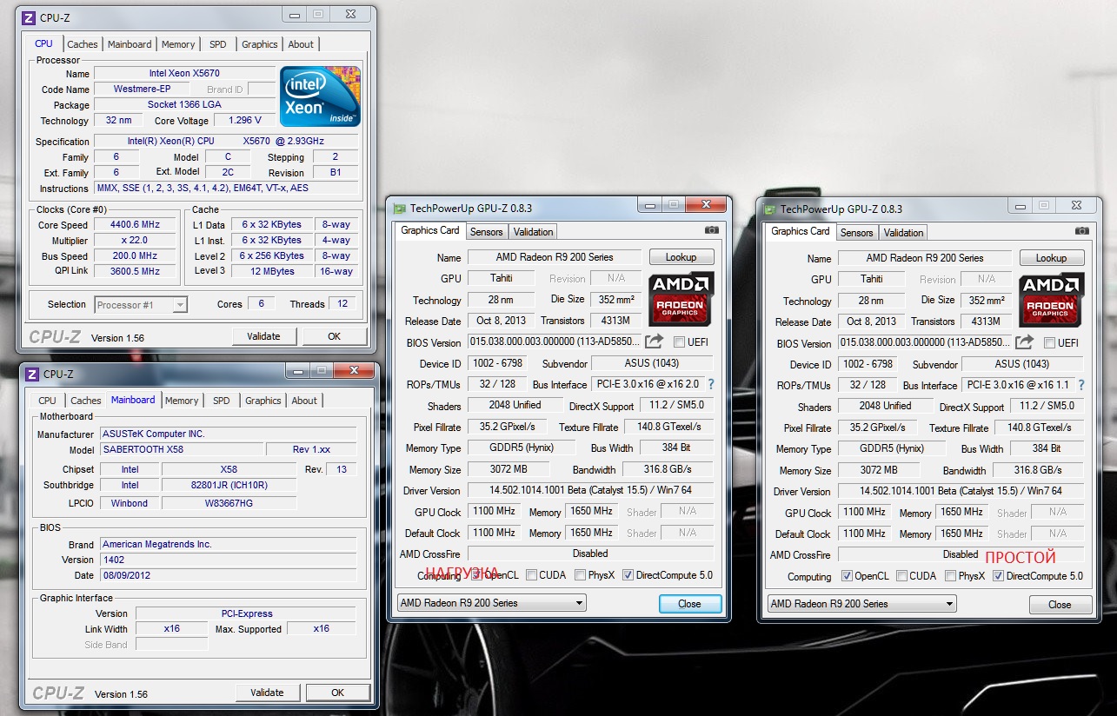The width and height of the screenshot is (1117, 716).
Task: Click the BIOS date value '08/09/2012'
Action: point(229,575)
